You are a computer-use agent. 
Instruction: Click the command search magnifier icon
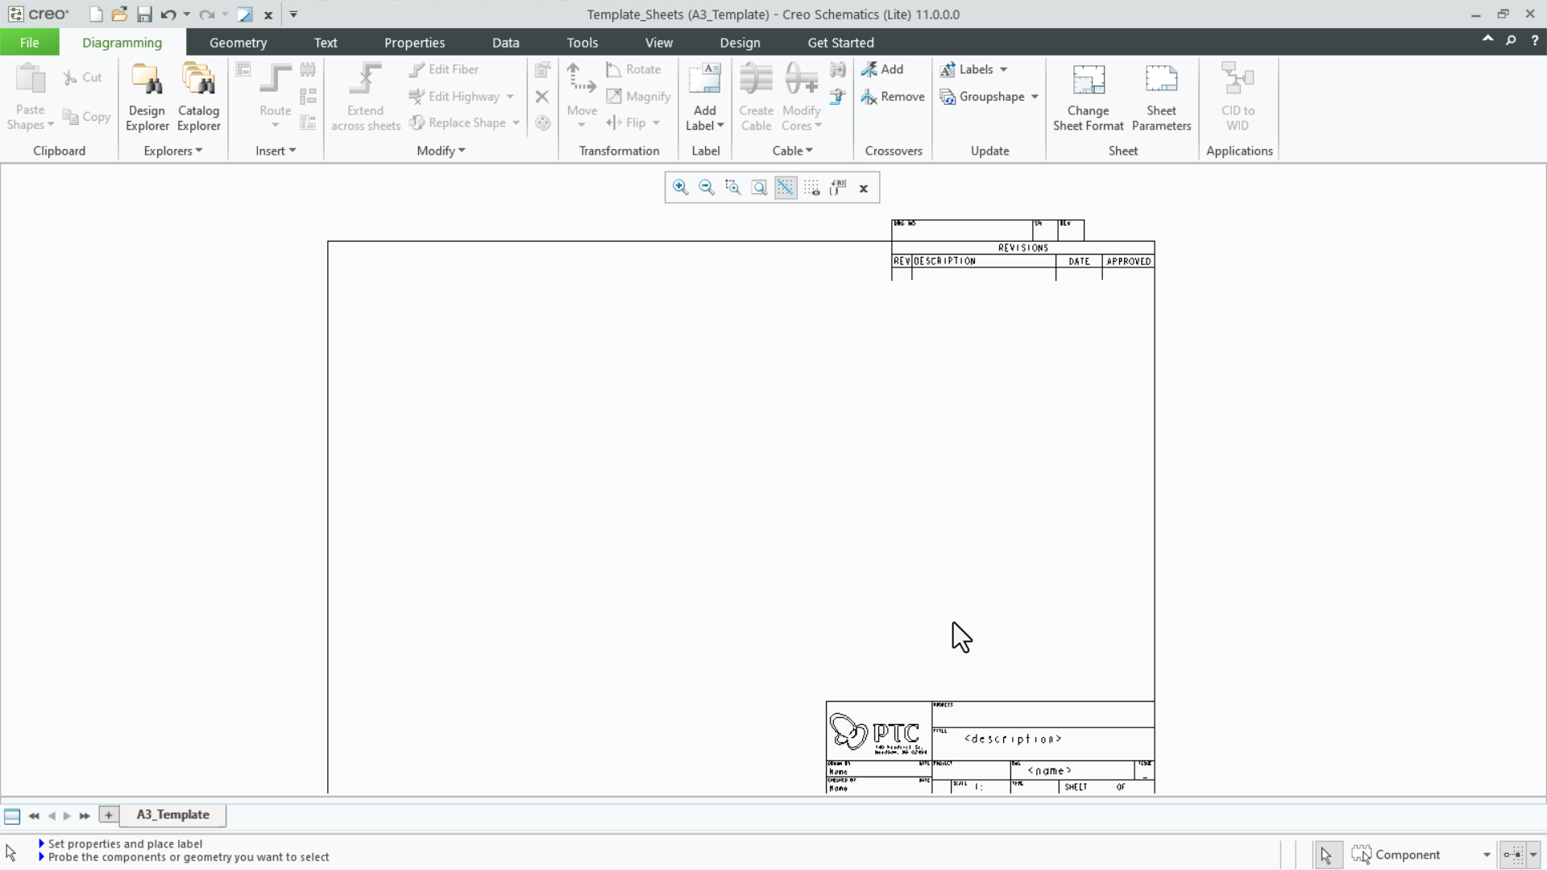pos(1511,39)
